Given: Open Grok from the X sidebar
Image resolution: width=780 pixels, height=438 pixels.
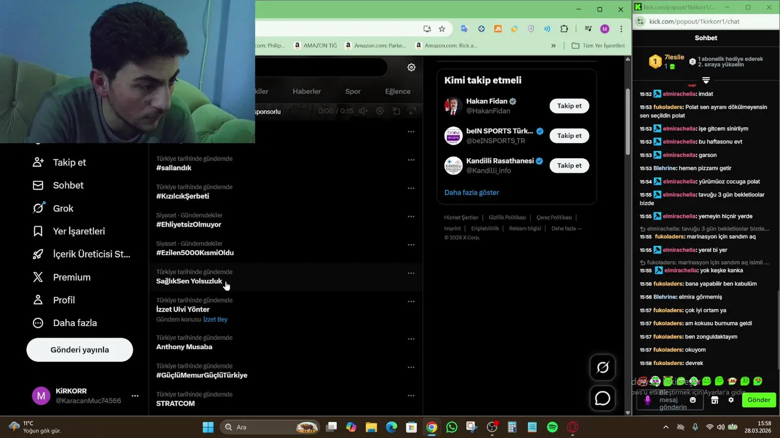Looking at the screenshot, I should point(53,208).
